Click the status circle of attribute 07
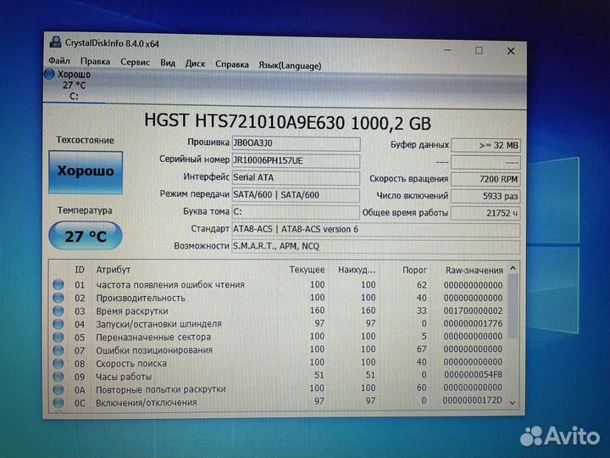 (58, 350)
